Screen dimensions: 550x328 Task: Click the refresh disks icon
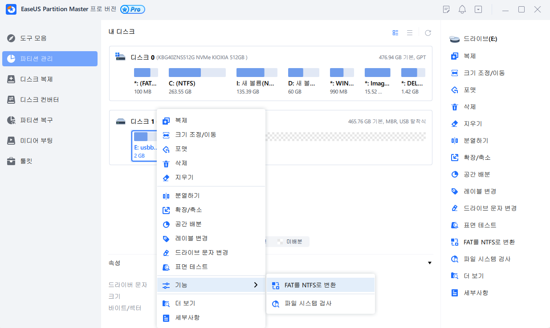tap(428, 32)
